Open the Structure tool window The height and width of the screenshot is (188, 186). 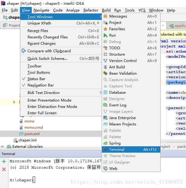point(131,54)
